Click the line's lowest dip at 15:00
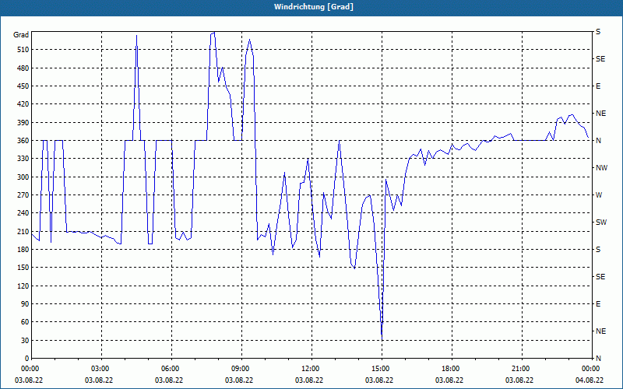The width and height of the screenshot is (623, 389). 382,338
